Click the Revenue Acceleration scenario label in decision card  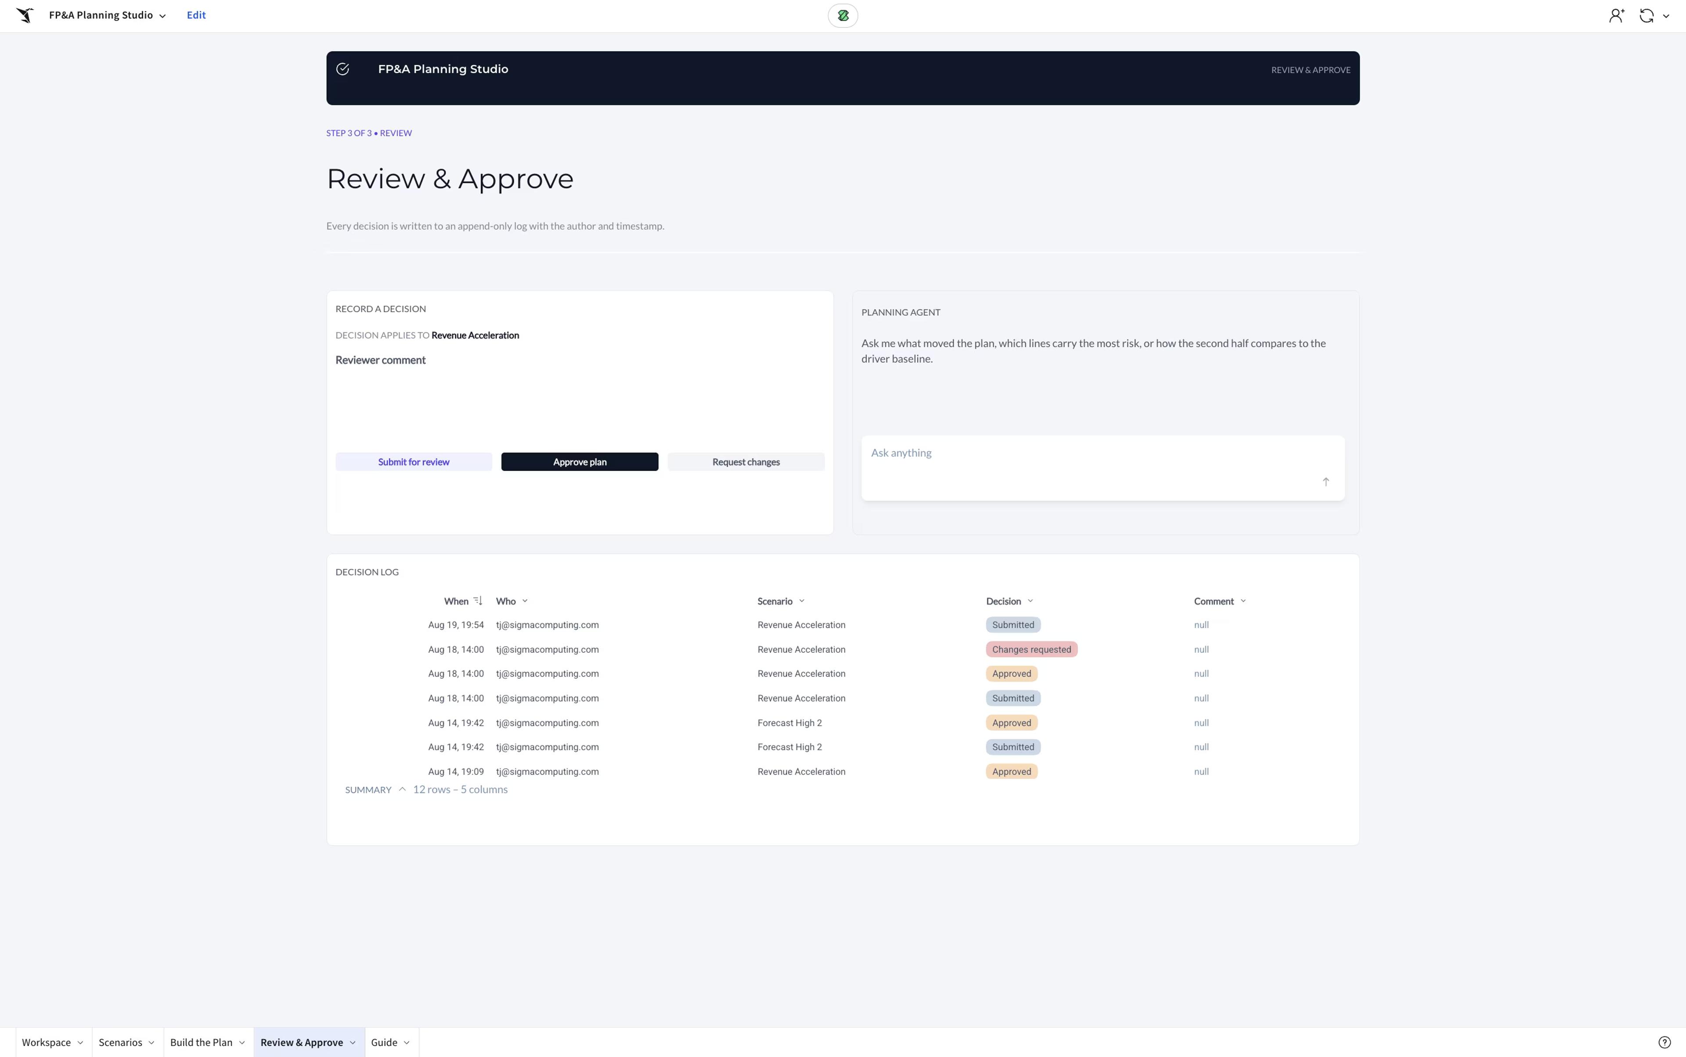click(x=475, y=335)
